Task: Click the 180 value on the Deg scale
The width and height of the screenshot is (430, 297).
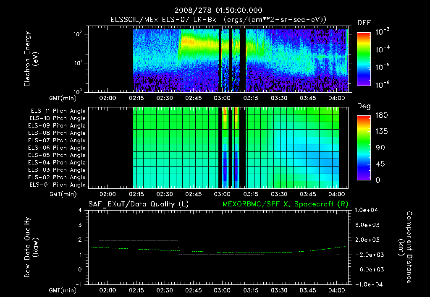Action: (381, 115)
